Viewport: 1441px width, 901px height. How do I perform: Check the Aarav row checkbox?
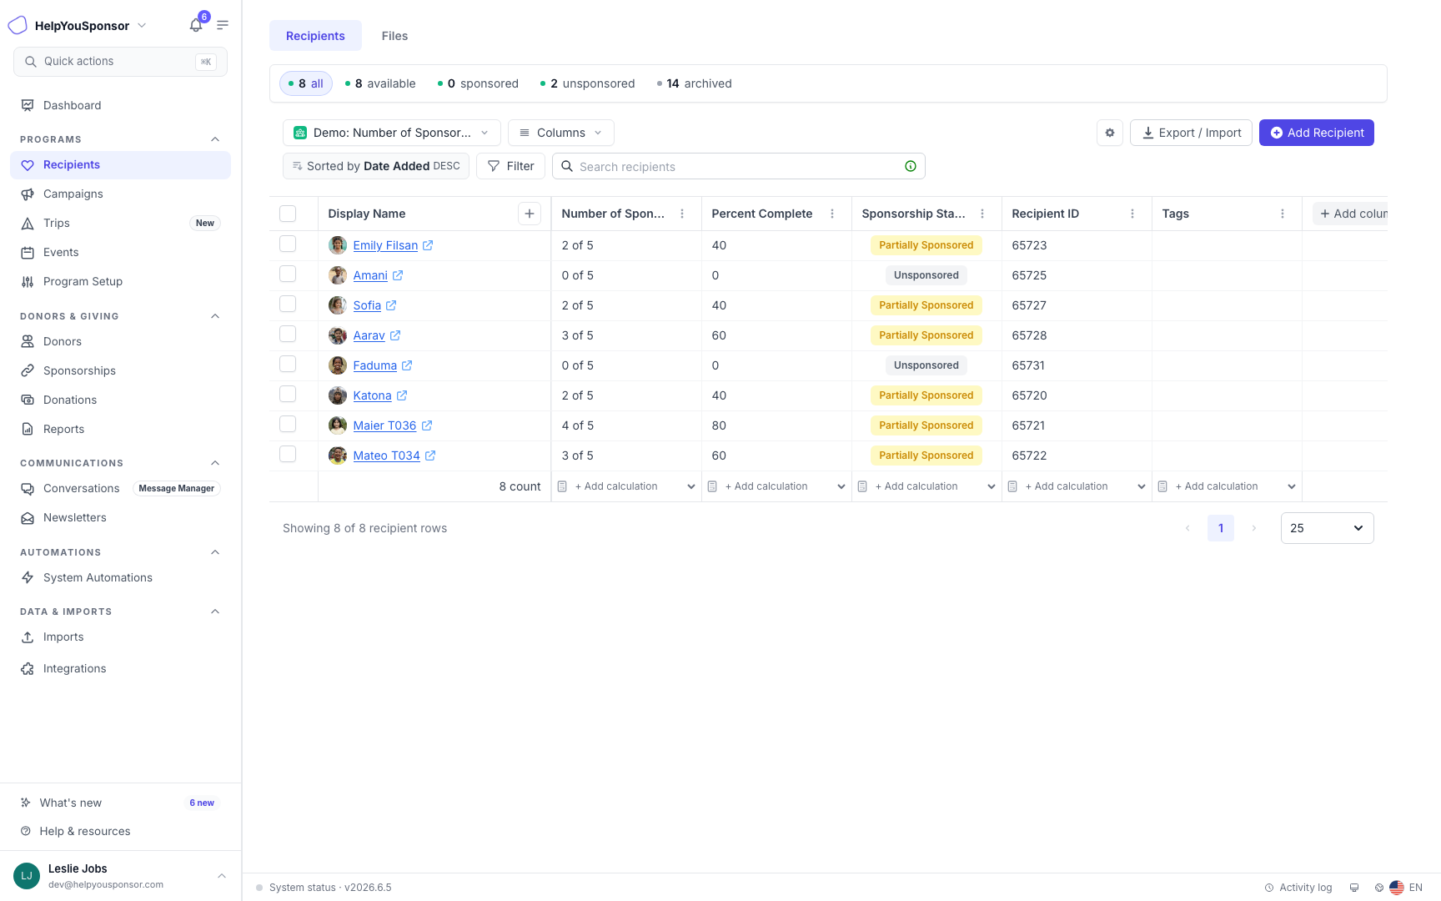pyautogui.click(x=288, y=334)
